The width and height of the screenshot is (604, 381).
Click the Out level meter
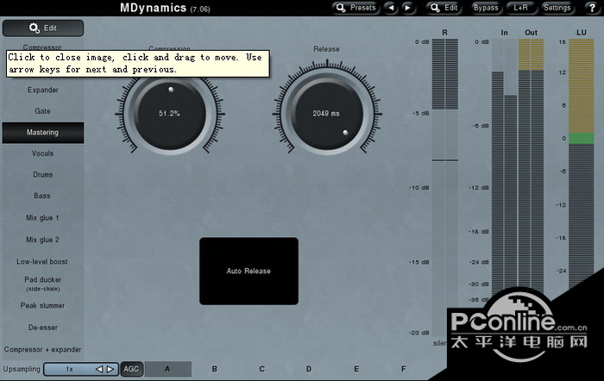point(532,166)
